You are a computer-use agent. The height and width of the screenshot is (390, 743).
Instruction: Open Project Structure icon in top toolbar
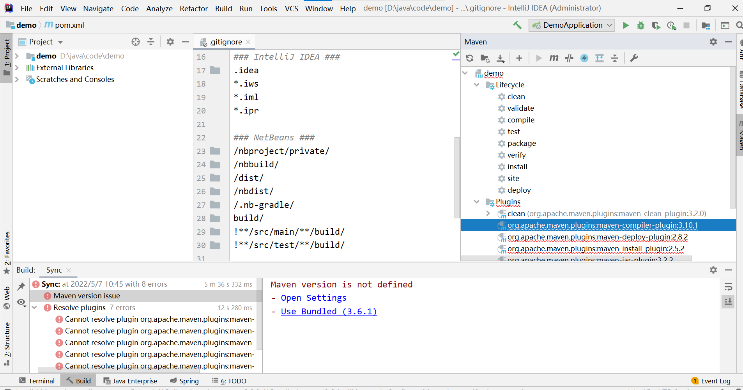pyautogui.click(x=706, y=25)
